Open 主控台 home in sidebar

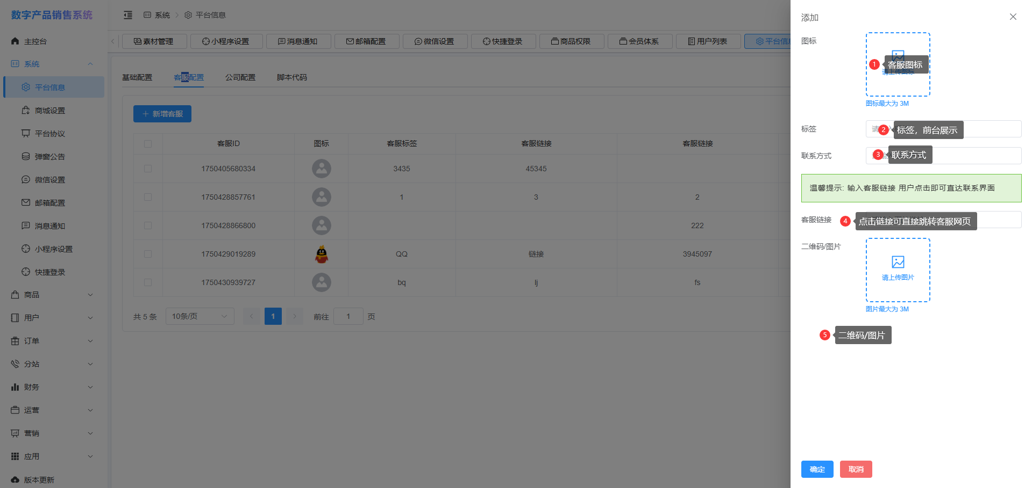pos(35,41)
